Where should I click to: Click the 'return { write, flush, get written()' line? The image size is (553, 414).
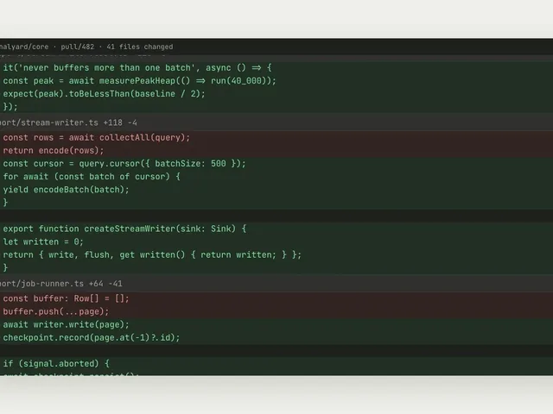(x=276, y=254)
